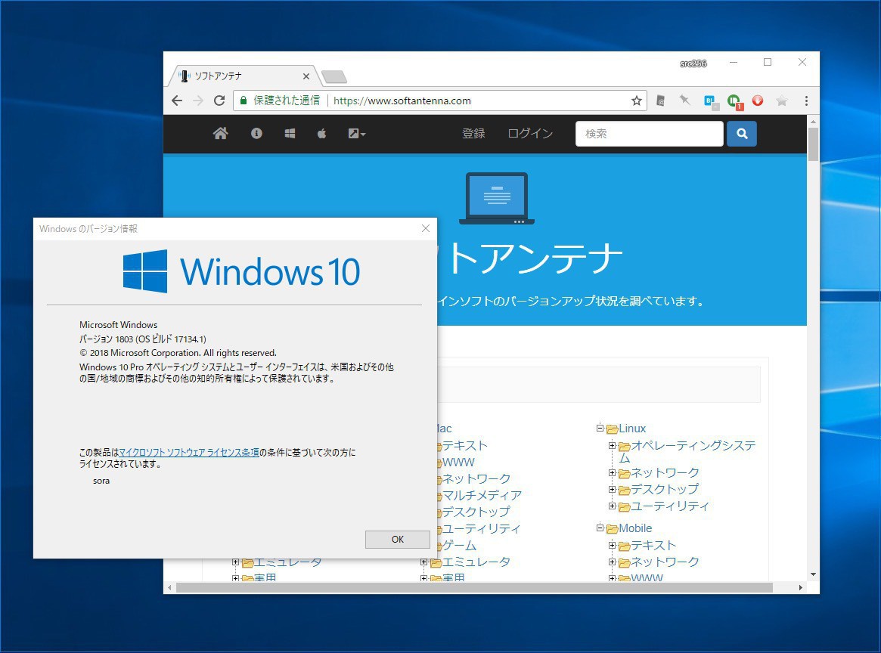Expand Mobile ネットワーク folder
This screenshot has height=653, width=881.
tap(612, 562)
